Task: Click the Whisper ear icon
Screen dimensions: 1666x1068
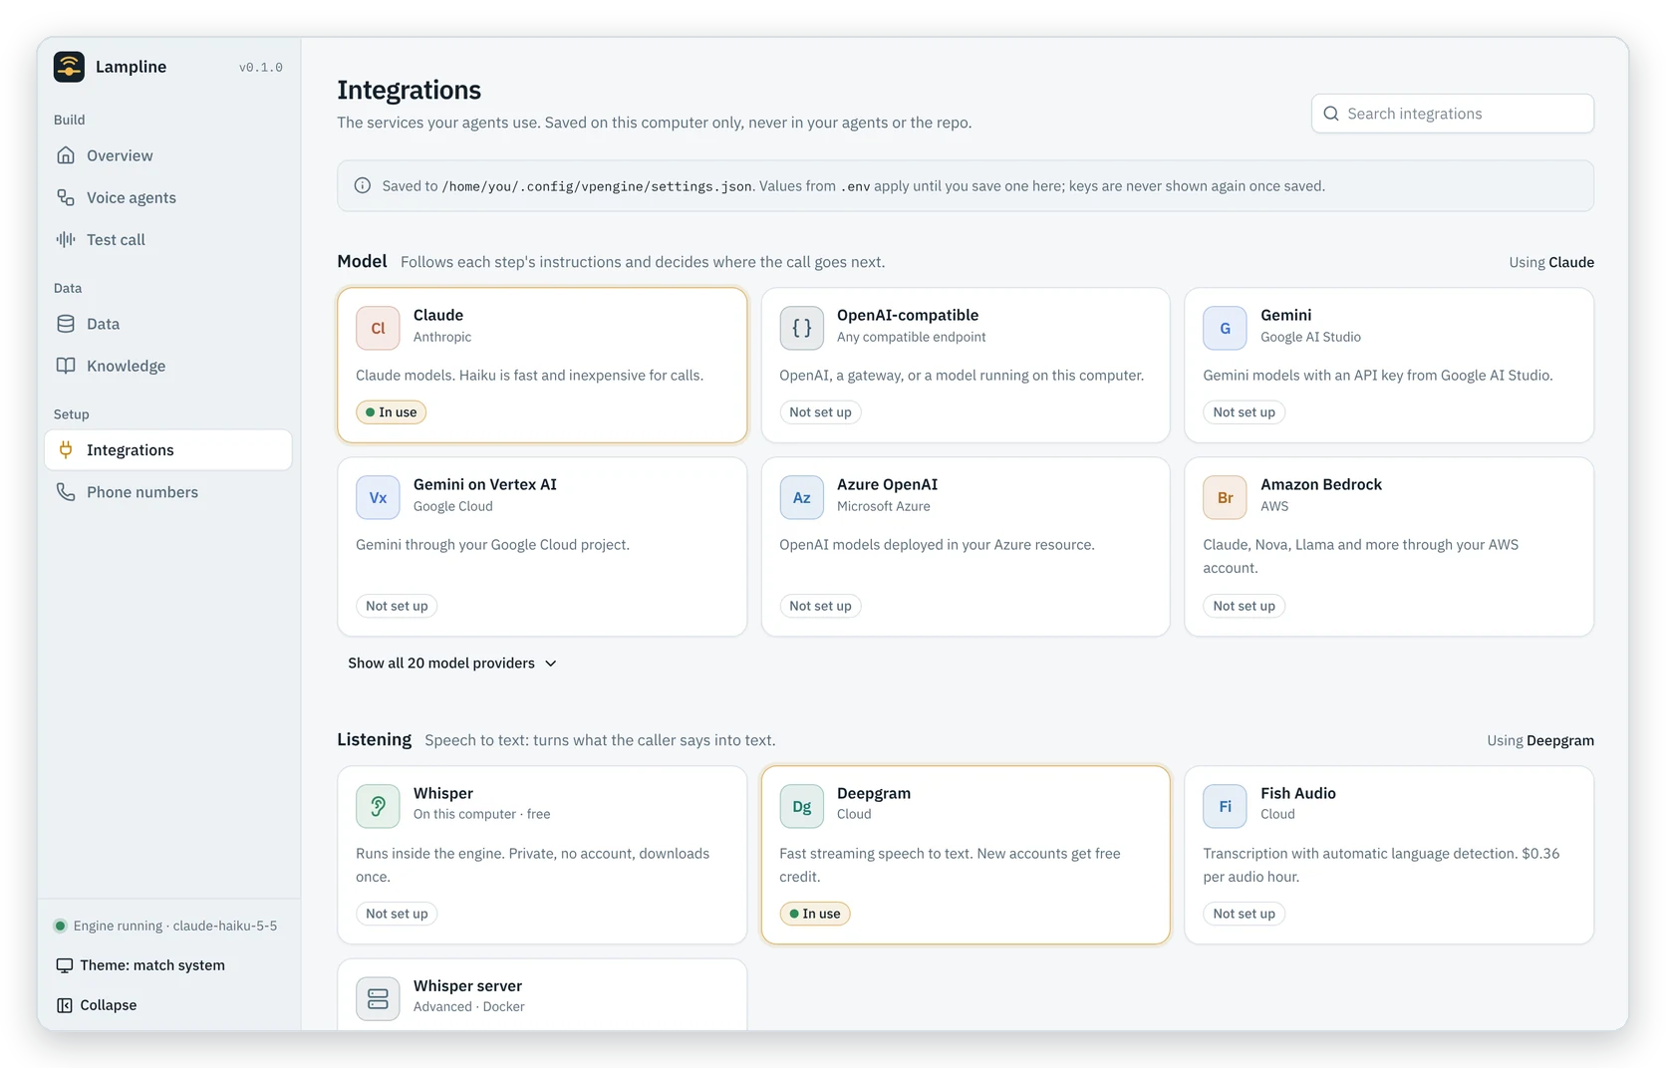Action: pyautogui.click(x=378, y=806)
